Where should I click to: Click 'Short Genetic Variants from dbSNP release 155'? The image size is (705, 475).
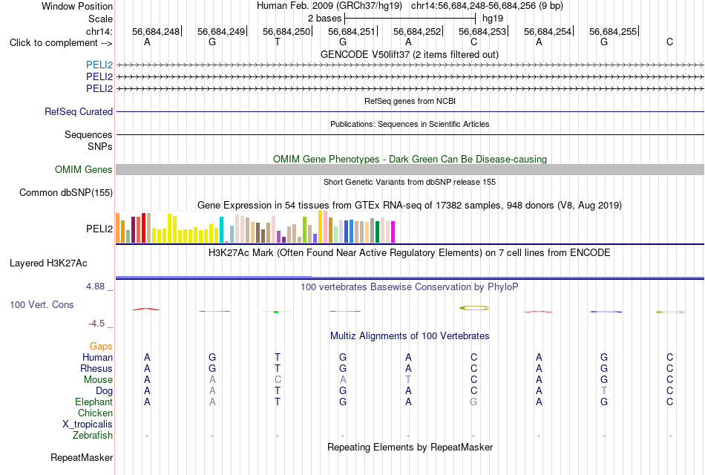click(x=410, y=182)
